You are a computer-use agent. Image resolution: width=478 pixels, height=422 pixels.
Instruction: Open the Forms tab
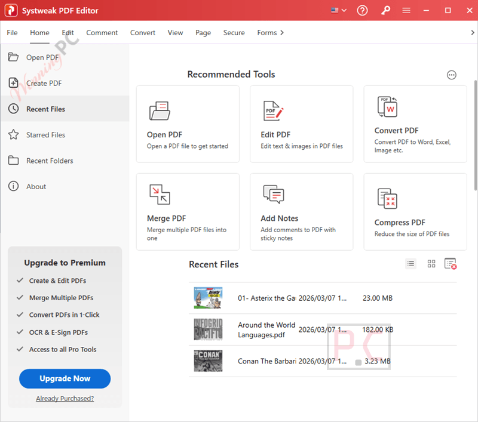point(266,33)
